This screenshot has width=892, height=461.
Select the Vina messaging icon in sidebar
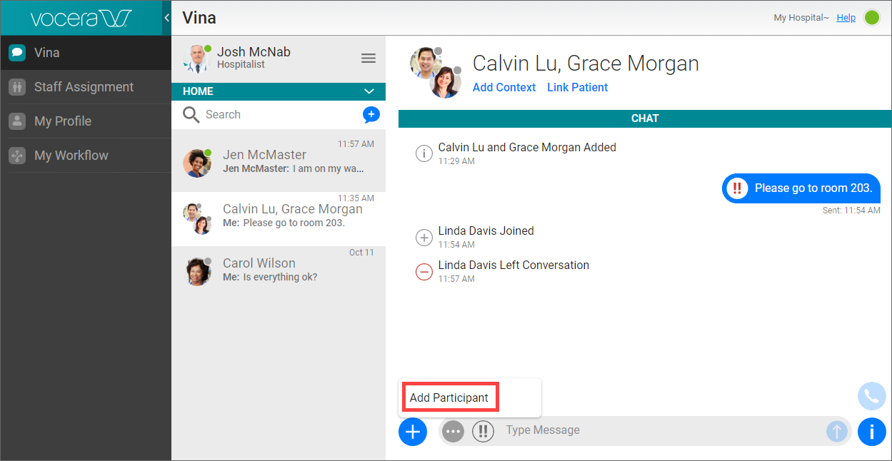(x=17, y=52)
